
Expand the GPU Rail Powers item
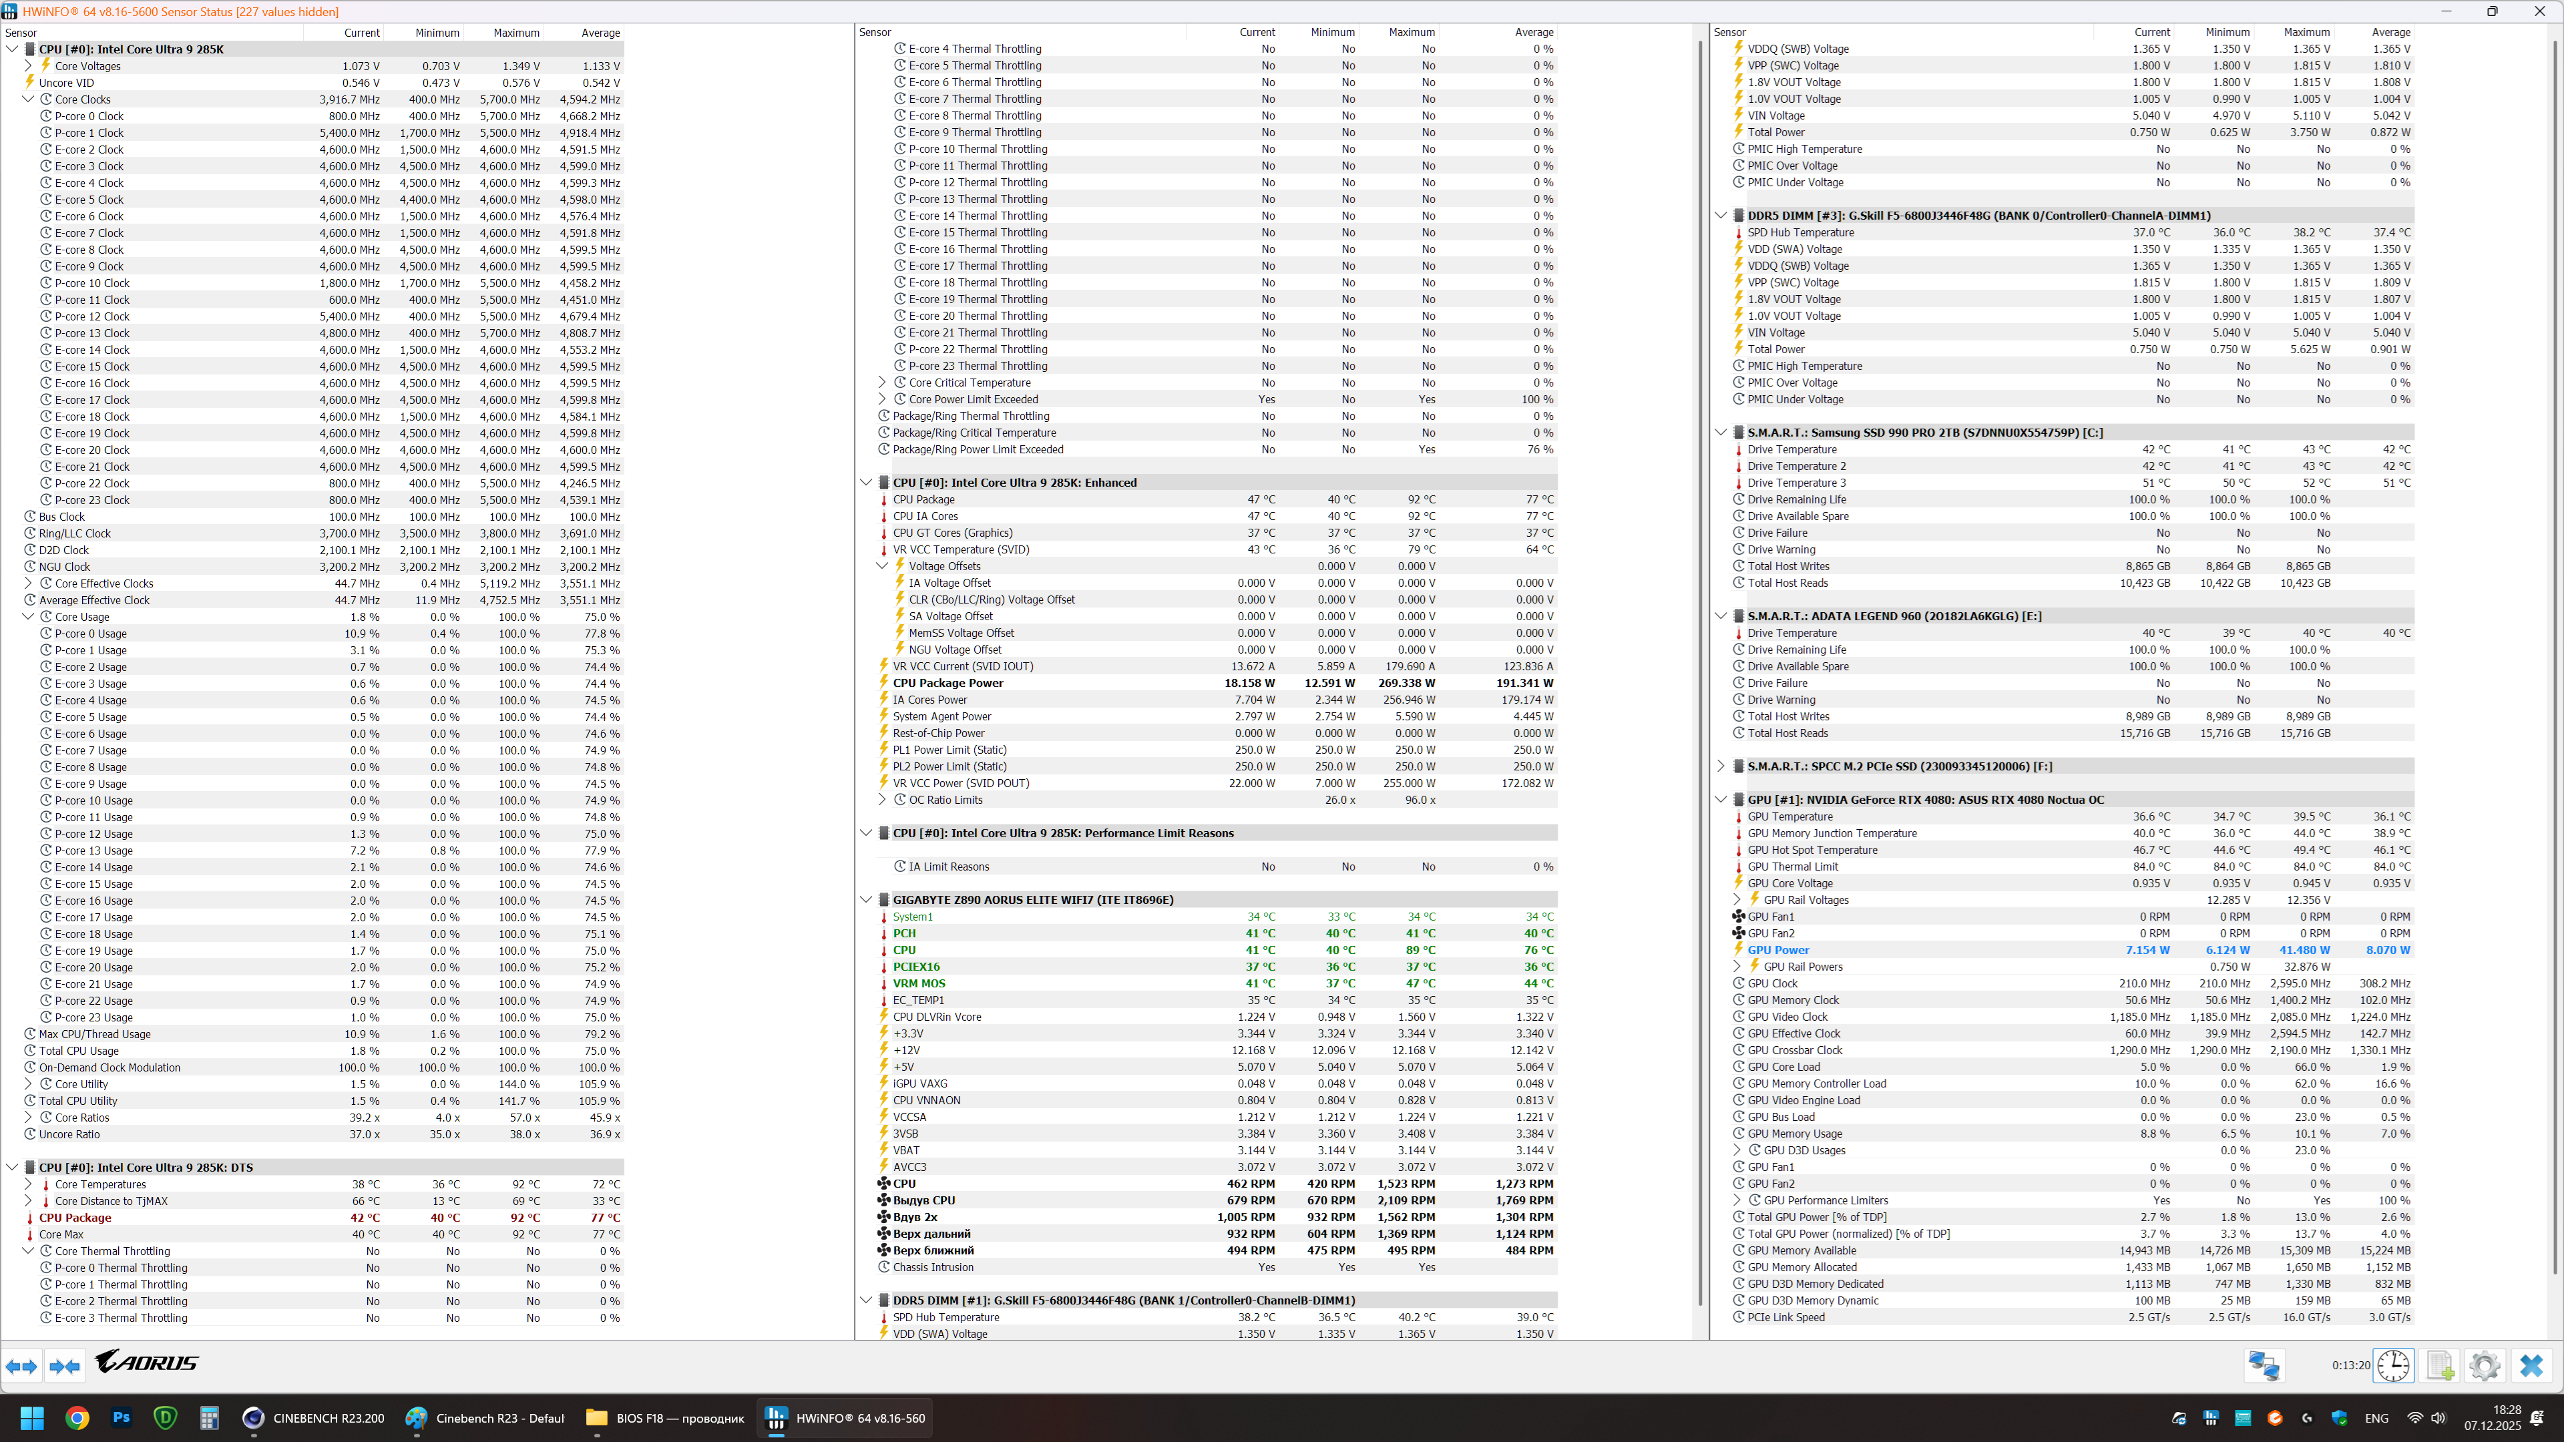[x=1737, y=966]
